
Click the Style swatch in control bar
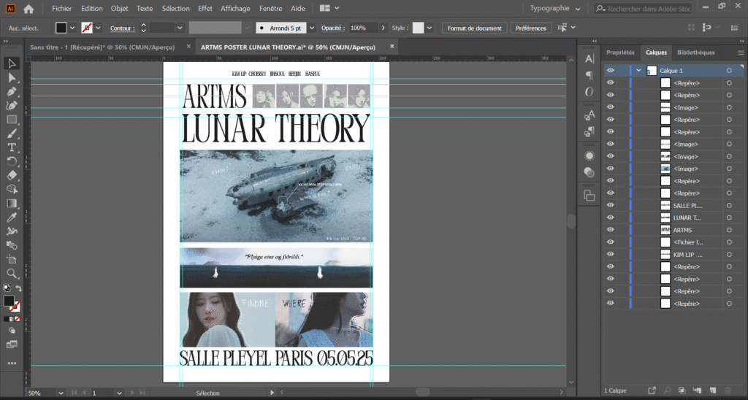pos(418,28)
